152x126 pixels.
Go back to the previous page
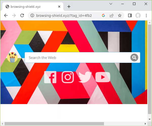pos(6,16)
